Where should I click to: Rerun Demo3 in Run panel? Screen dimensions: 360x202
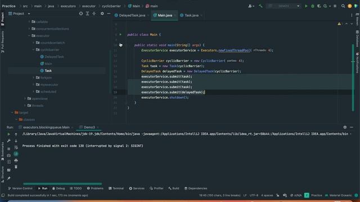9,134
